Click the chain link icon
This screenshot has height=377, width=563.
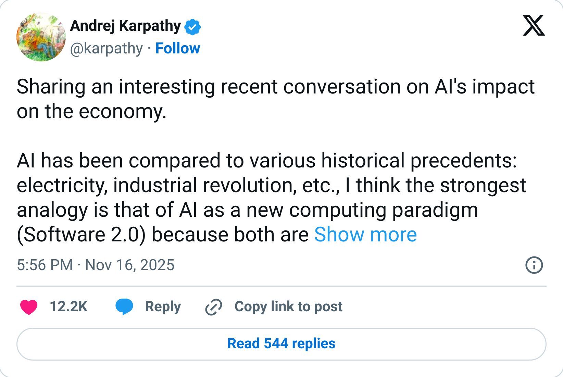pos(214,307)
